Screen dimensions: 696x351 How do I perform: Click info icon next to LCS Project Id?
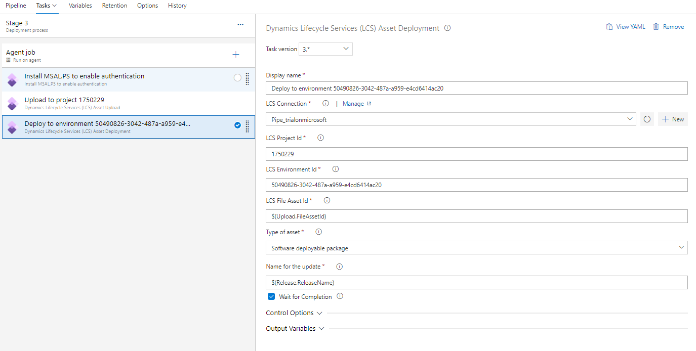pos(320,138)
